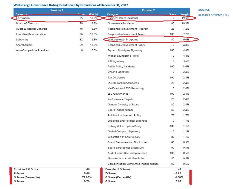Click the Anit-Competitive Practices weight 0.0%
The height and width of the screenshot is (189, 233).
pos(94,50)
